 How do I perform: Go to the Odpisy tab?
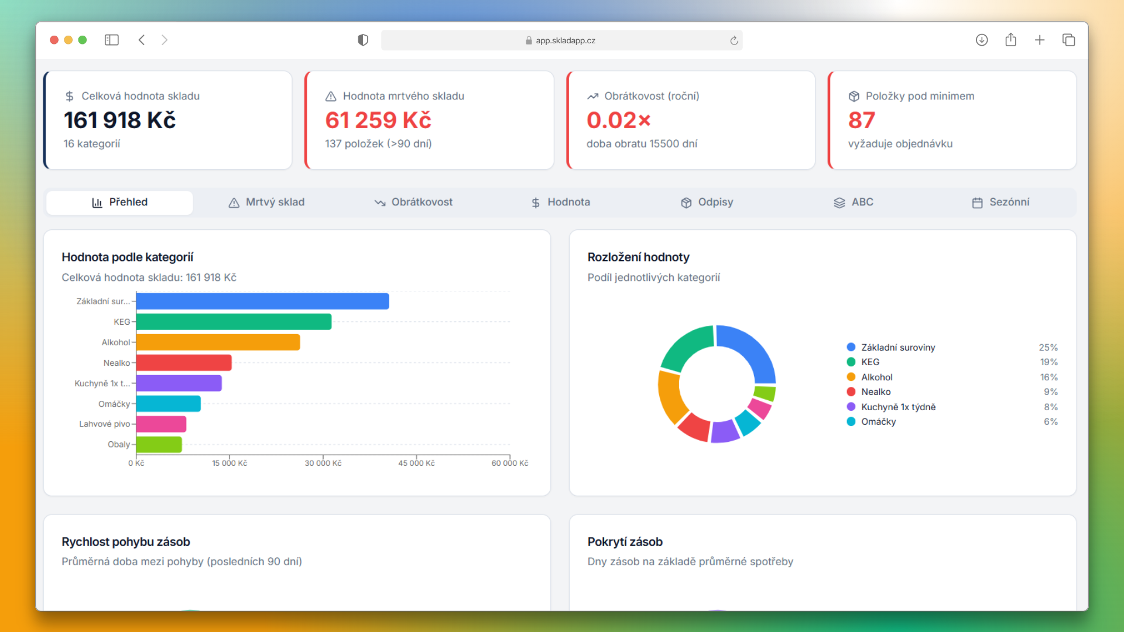[707, 202]
